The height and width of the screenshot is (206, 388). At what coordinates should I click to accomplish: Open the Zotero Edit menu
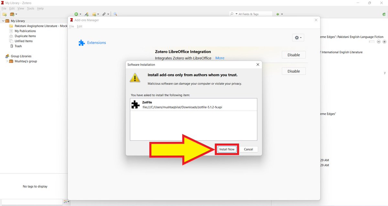[12, 8]
